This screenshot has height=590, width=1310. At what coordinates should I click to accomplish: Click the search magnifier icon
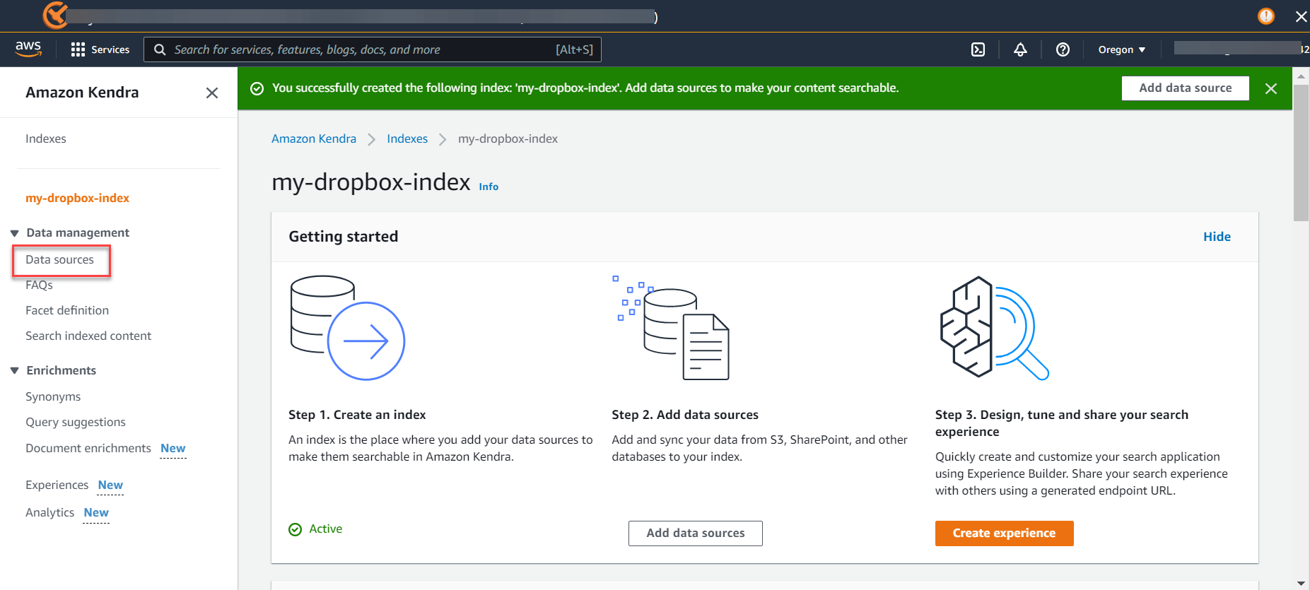160,49
